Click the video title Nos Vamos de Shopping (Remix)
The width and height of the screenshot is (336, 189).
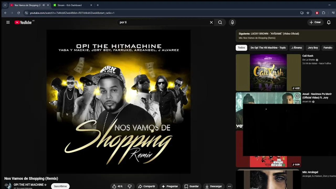click(31, 178)
